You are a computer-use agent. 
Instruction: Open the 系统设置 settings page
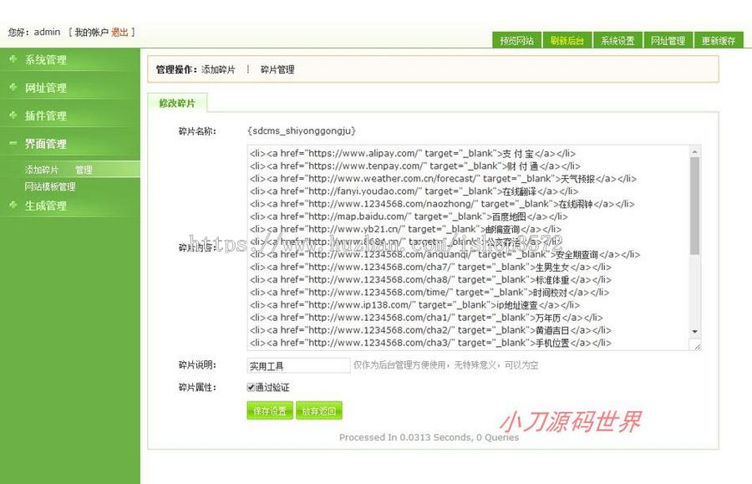(x=617, y=39)
